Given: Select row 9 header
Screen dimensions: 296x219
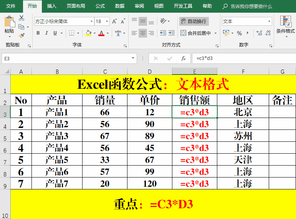Looking at the screenshot, I should tap(5, 184).
